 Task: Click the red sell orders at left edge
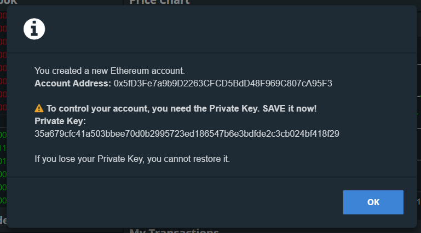coord(3,60)
